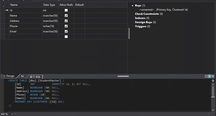Click the Check Constraints heading
This screenshot has height=116, width=216.
pos(147,14)
